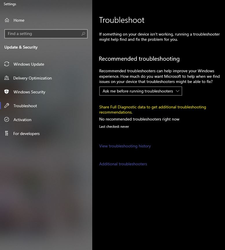This screenshot has width=225, height=250.
Task: Open View troubleshooting history link
Action: [125, 146]
